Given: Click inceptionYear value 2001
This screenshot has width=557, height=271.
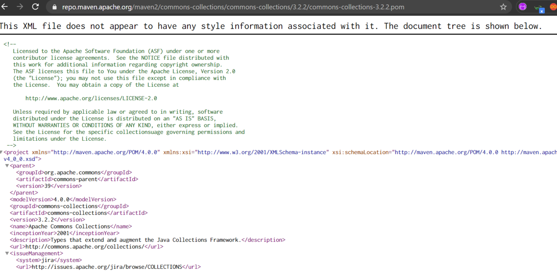Looking at the screenshot, I should coord(63,233).
